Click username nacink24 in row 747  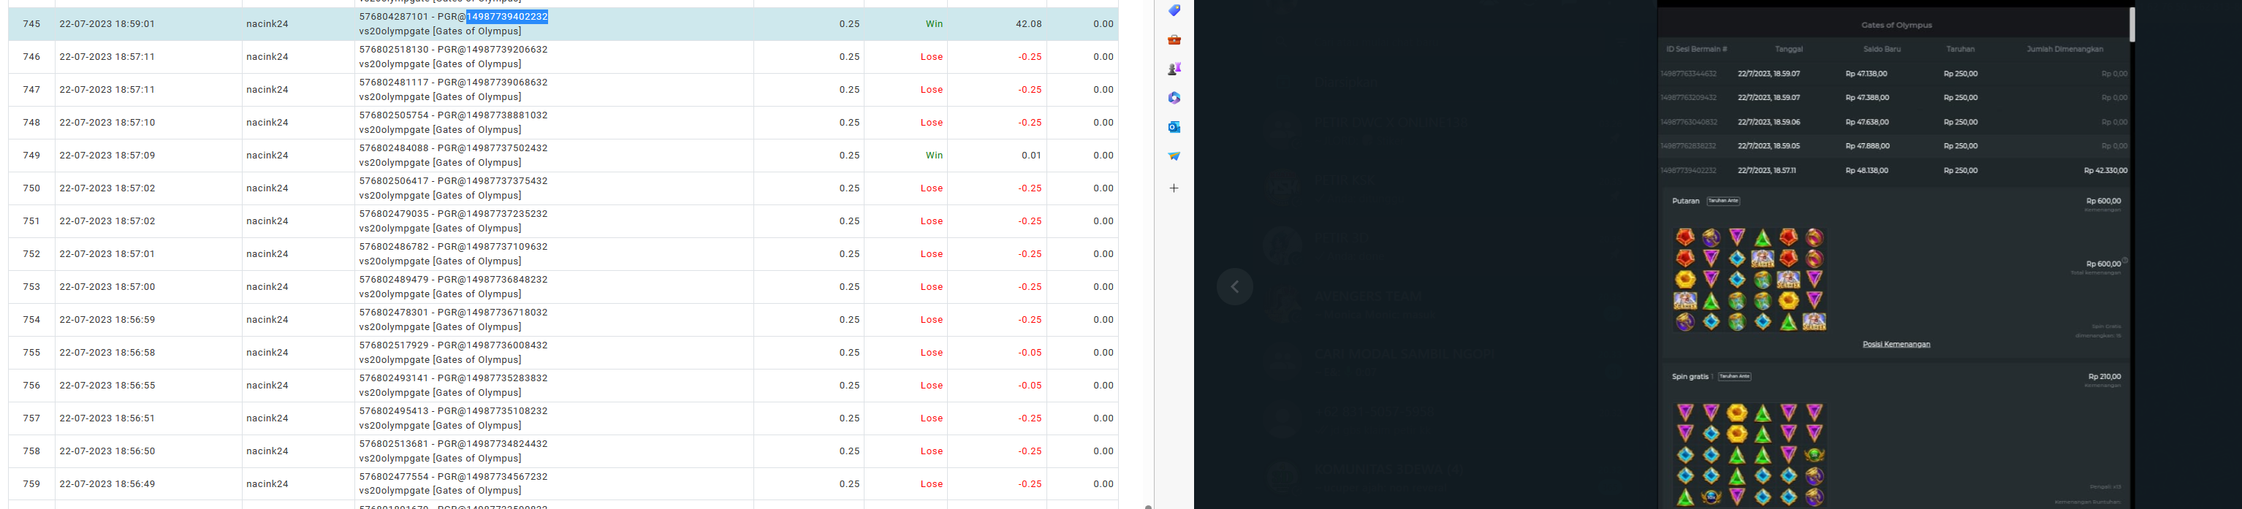pos(267,90)
